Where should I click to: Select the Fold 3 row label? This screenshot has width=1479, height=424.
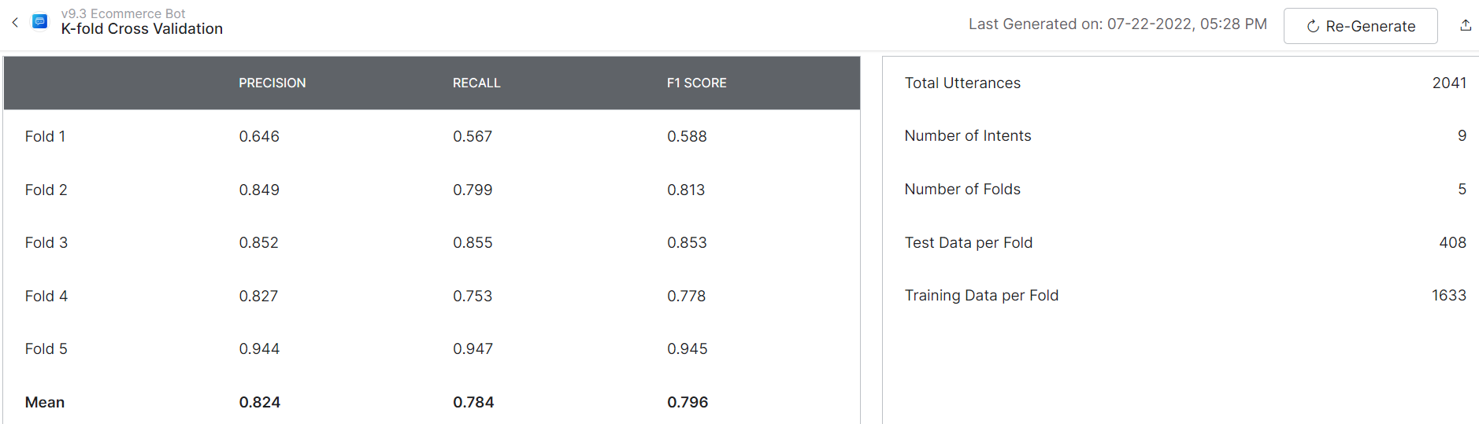point(46,243)
